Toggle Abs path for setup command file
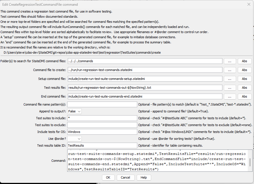 244,79
